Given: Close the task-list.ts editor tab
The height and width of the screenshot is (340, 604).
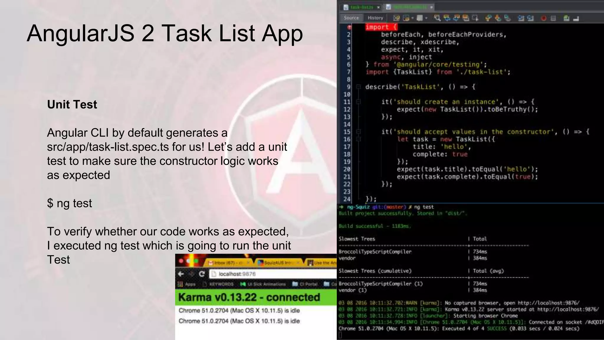Looking at the screenshot, I should (x=378, y=7).
